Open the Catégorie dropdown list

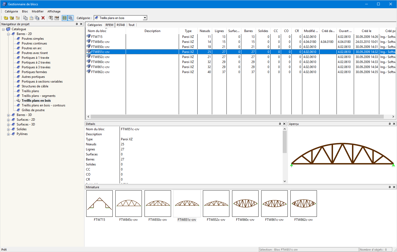tap(145, 18)
